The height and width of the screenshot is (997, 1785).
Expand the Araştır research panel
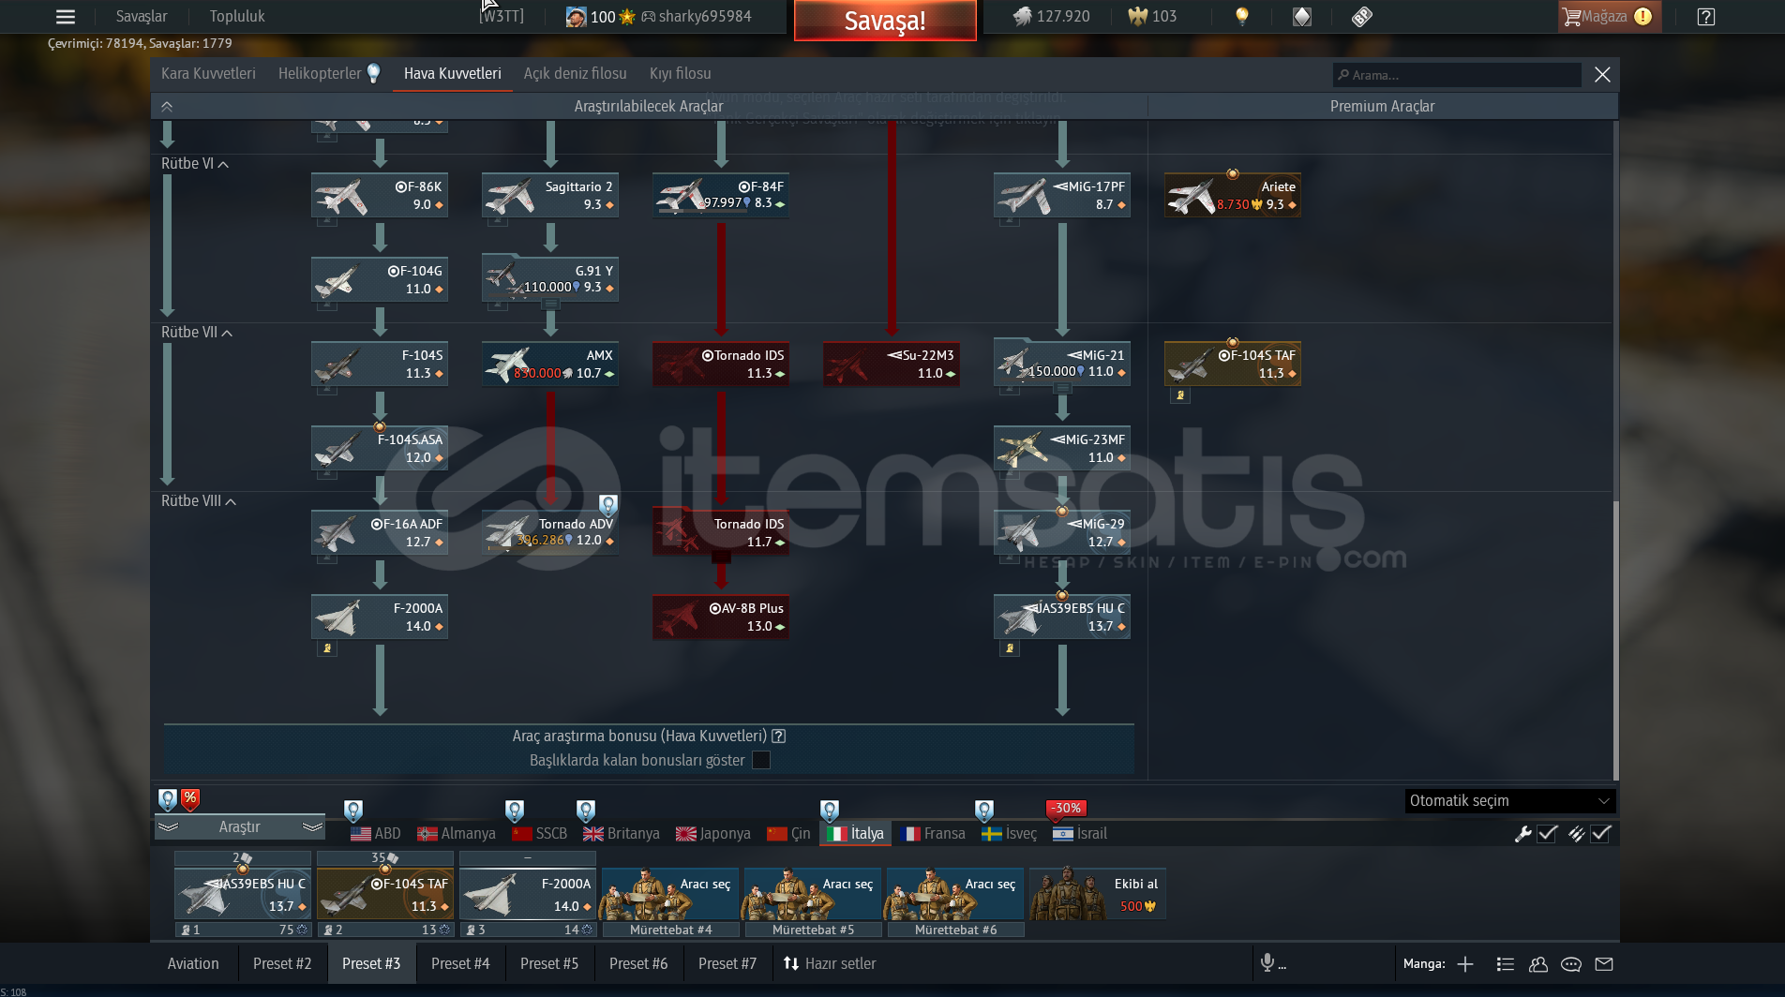click(240, 826)
